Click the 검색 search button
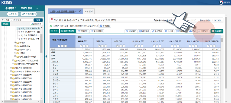Screen dimensions: 231x103 38,20
